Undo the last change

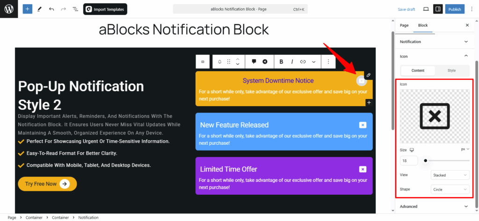coord(51,9)
